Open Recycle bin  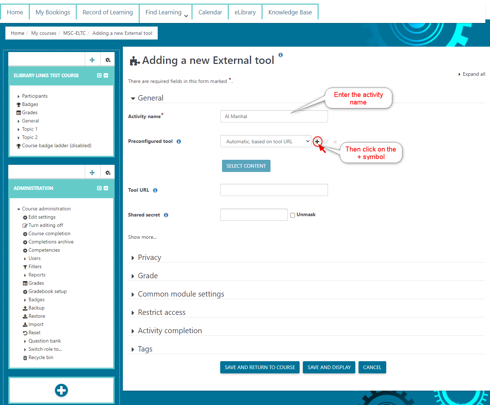tap(38, 358)
